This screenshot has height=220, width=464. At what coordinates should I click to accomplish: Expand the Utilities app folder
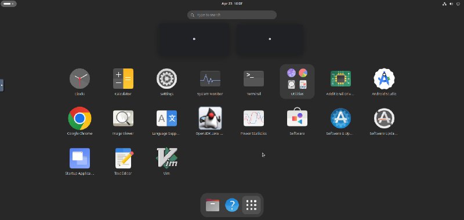tap(297, 81)
